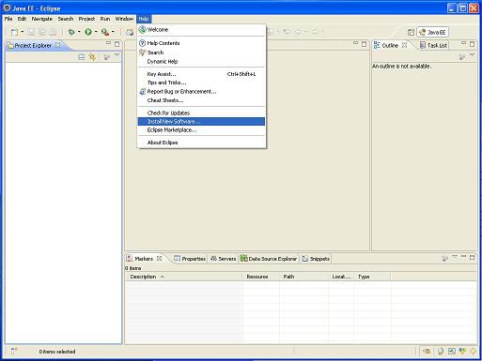This screenshot has width=482, height=361.
Task: Open Help Contents
Action: [x=201, y=43]
